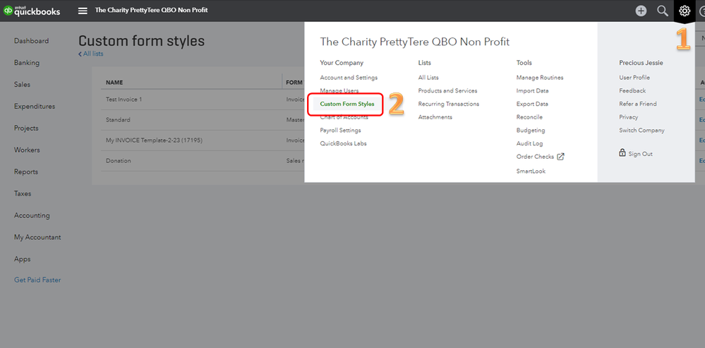Select Recurring Transactions

(448, 104)
